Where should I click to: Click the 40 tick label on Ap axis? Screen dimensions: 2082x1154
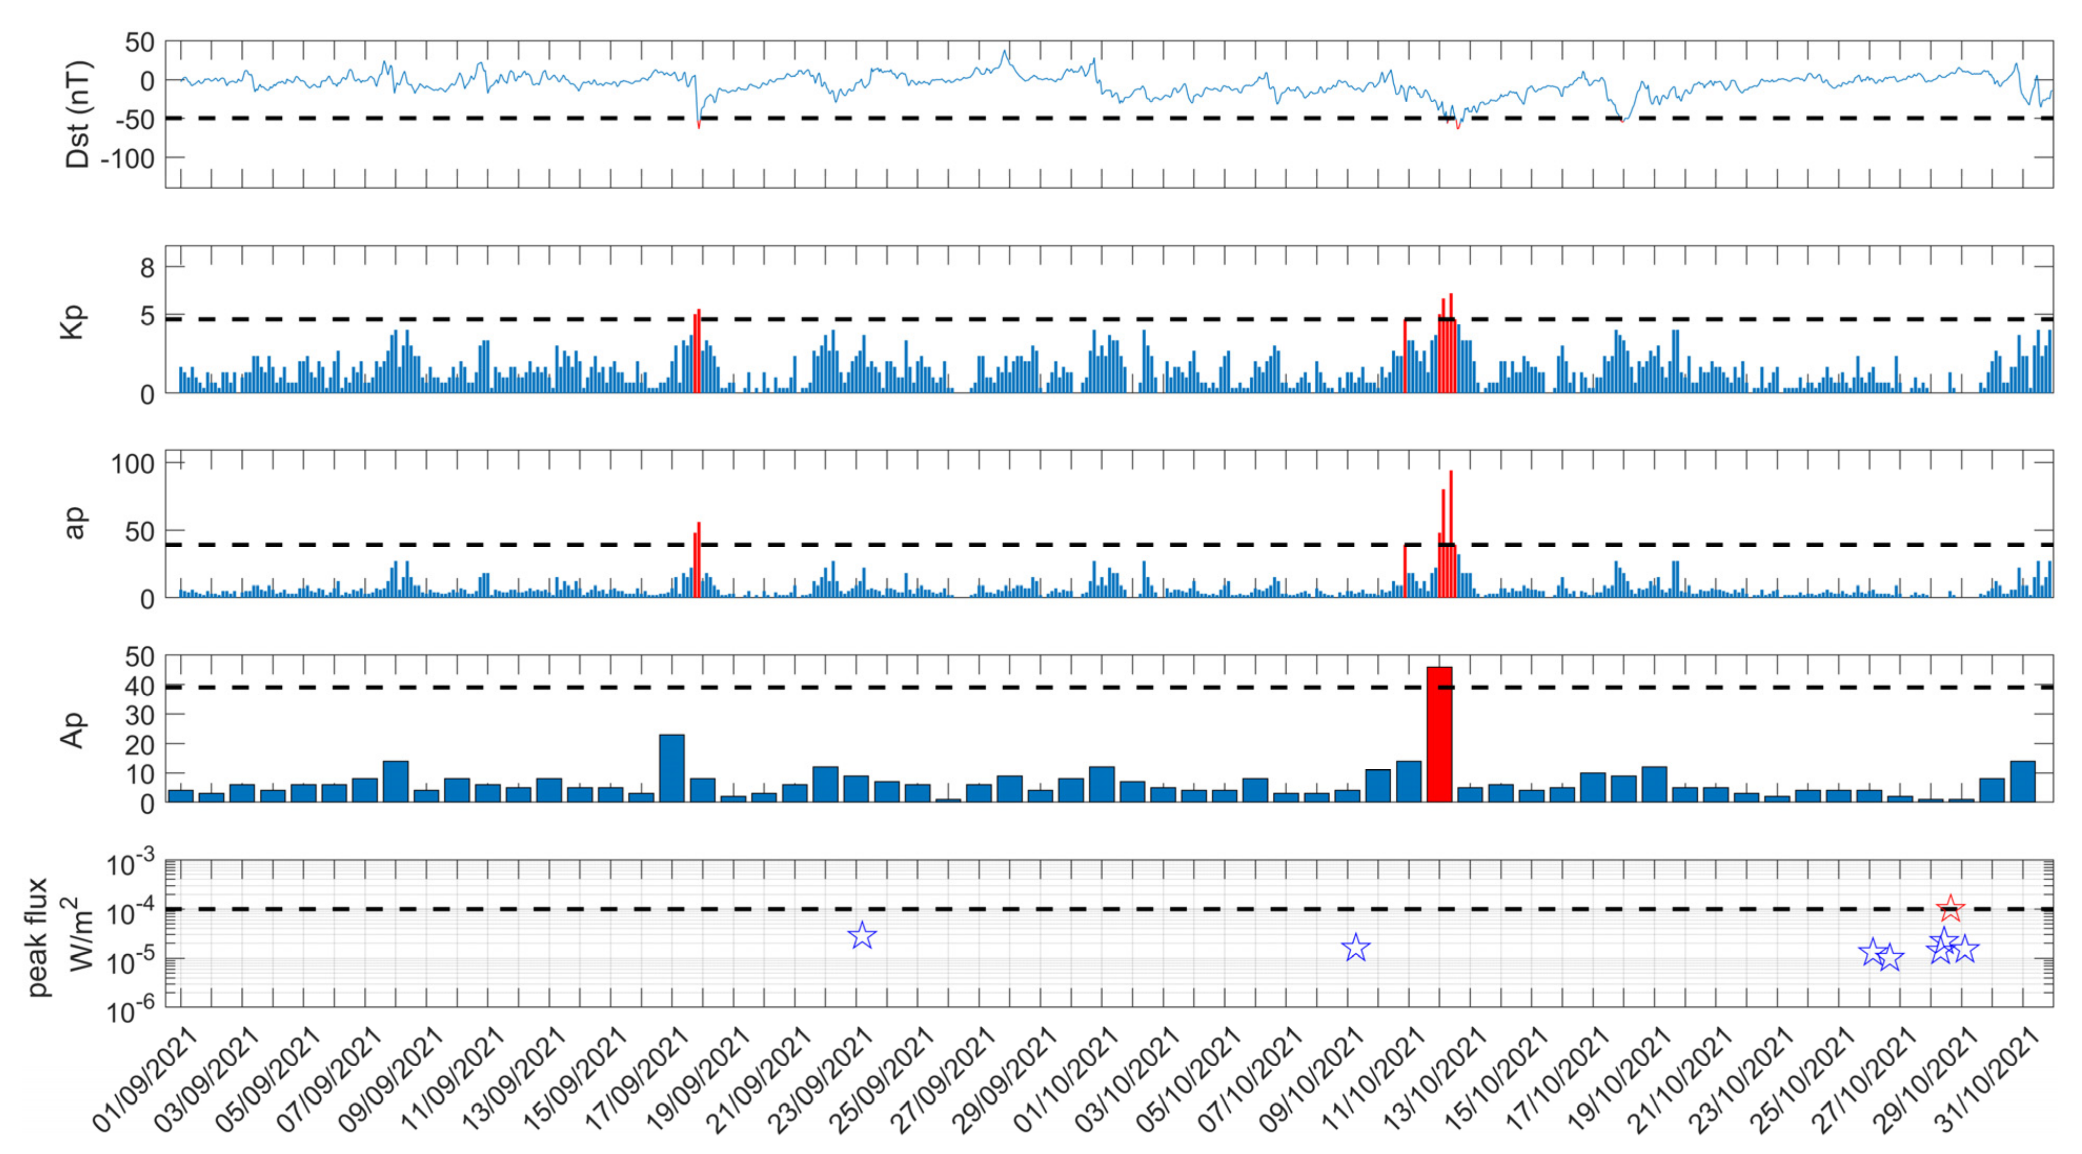[139, 686]
